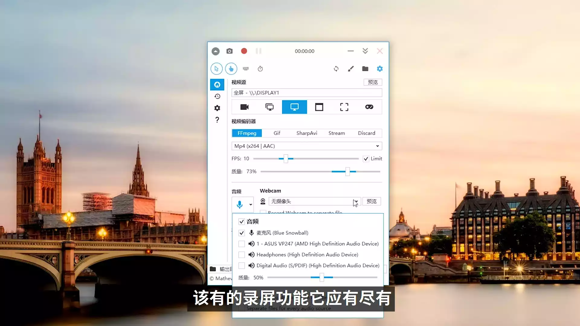
Task: Enable the Digital Audio (S/PDIF) checkbox
Action: pyautogui.click(x=241, y=266)
